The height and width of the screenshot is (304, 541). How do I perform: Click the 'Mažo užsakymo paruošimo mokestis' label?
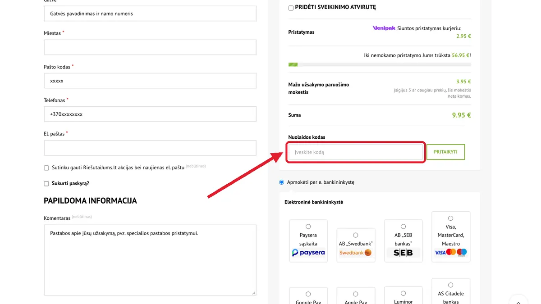pyautogui.click(x=319, y=88)
